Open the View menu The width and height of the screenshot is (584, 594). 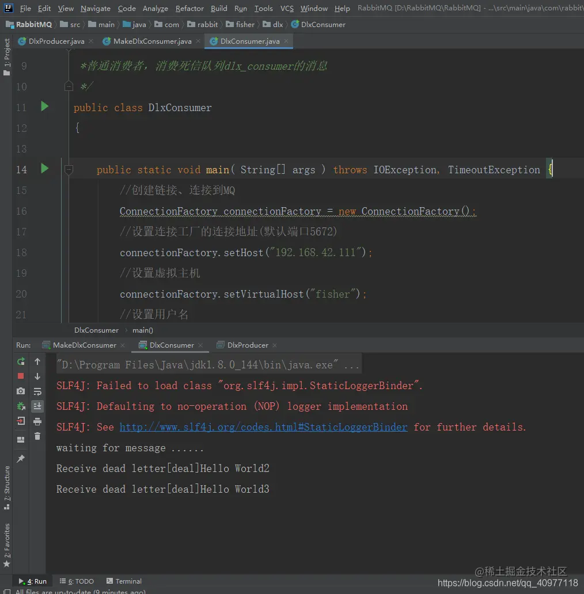click(x=66, y=8)
